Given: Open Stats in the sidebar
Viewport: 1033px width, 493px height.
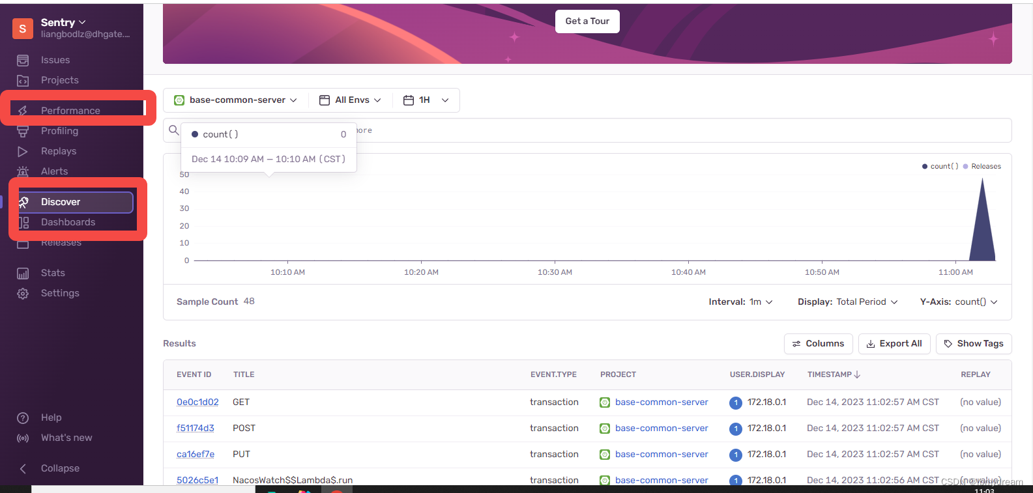Looking at the screenshot, I should (x=53, y=274).
